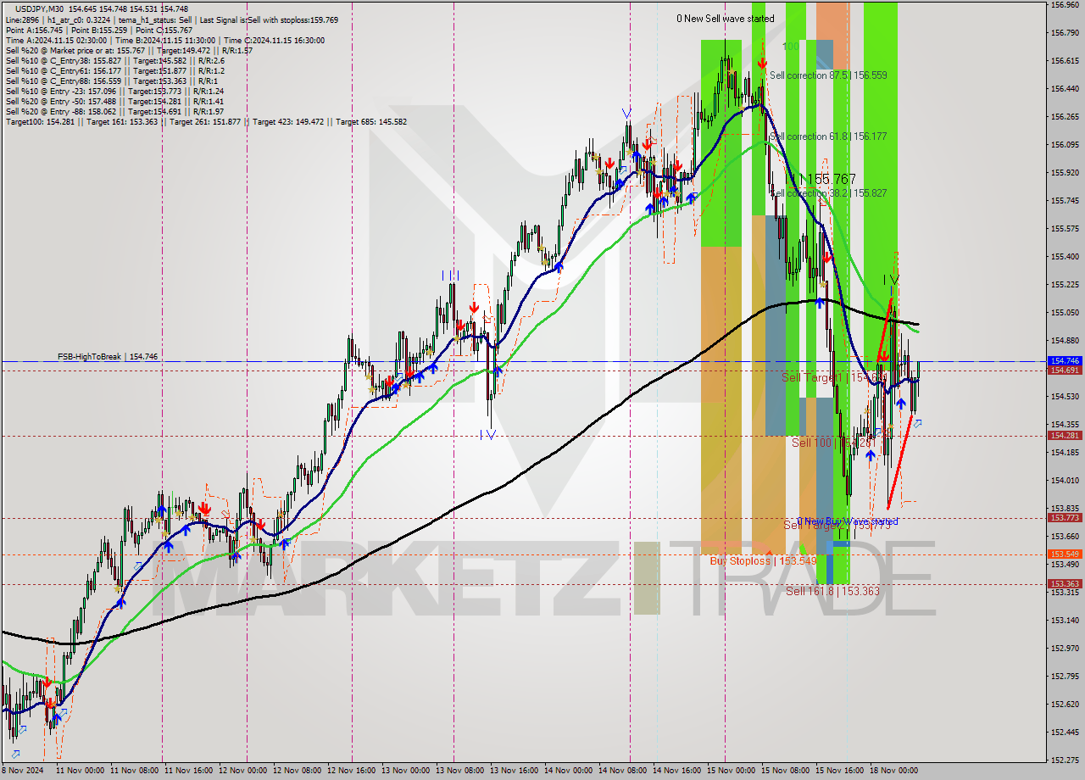This screenshot has height=780, width=1085.
Task: Click the 'Sell correction 61.8 | 156.177' label
Action: click(828, 136)
